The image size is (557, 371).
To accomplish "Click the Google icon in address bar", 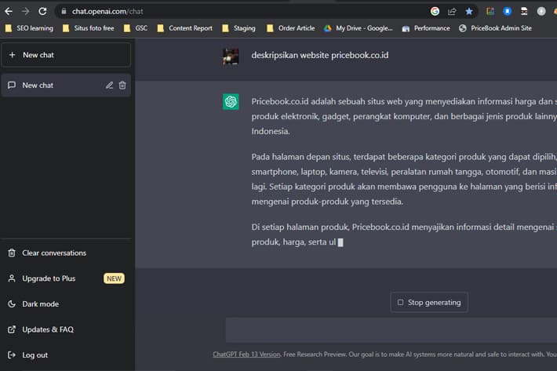I will (435, 11).
